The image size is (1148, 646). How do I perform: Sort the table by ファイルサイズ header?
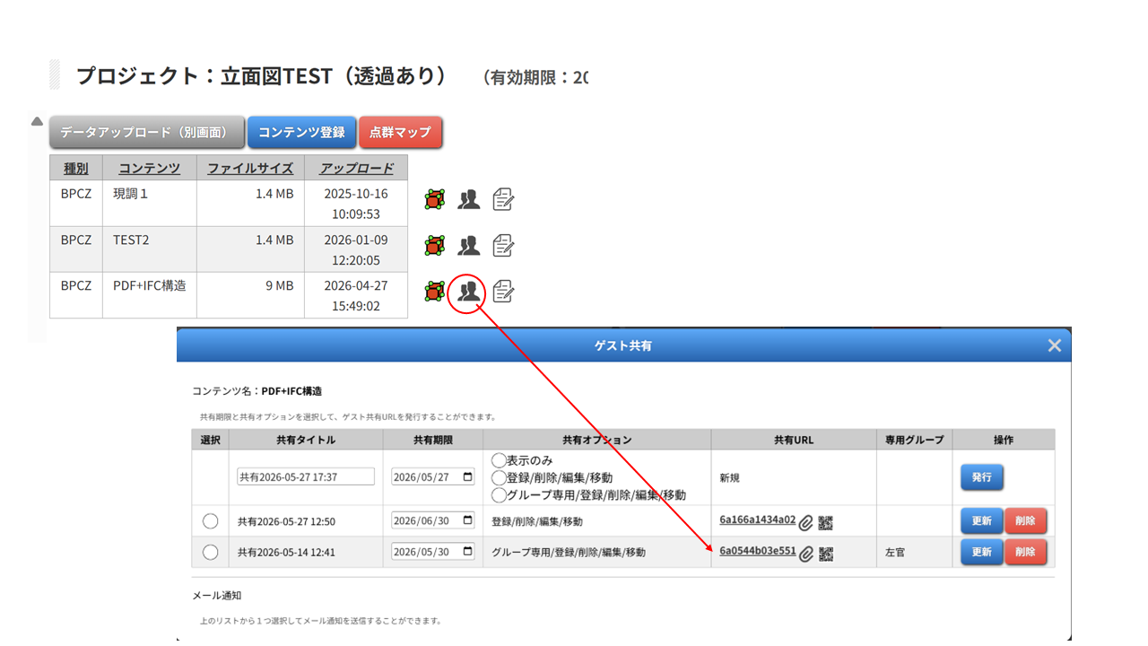pyautogui.click(x=250, y=168)
